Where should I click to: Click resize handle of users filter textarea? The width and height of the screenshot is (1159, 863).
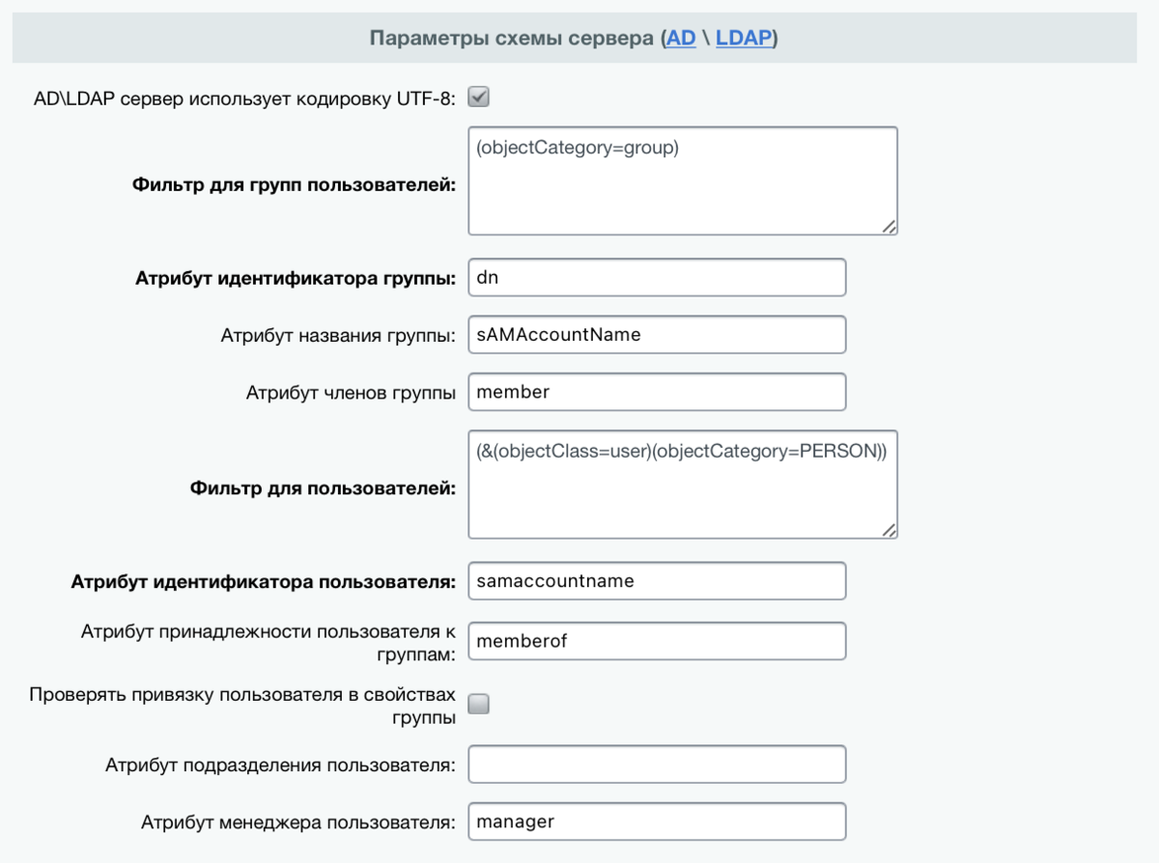coord(889,530)
